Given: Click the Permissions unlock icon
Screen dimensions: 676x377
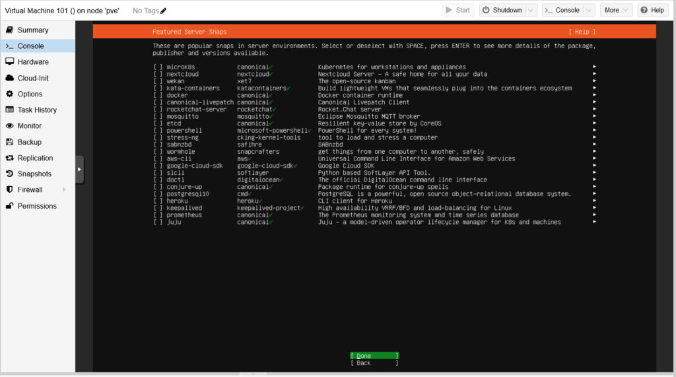Looking at the screenshot, I should [10, 206].
